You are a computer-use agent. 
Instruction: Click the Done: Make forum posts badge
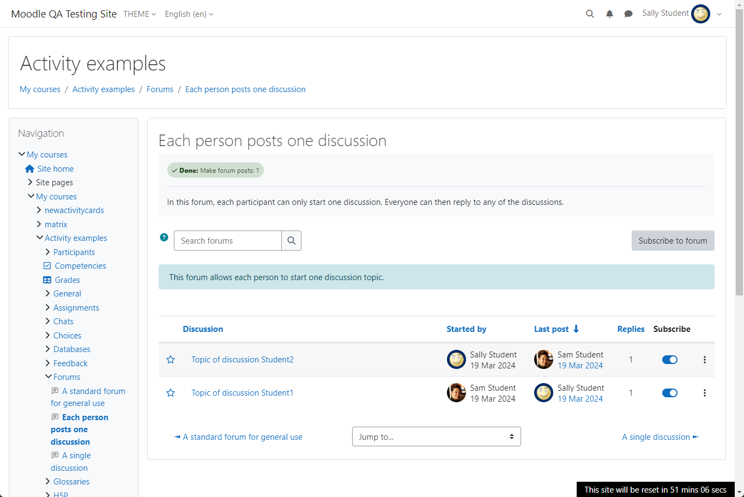click(x=215, y=171)
